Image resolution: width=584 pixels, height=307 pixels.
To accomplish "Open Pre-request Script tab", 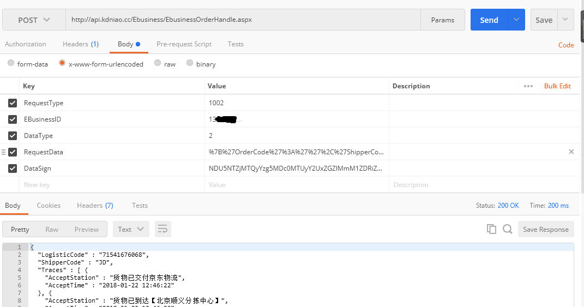I will point(184,44).
